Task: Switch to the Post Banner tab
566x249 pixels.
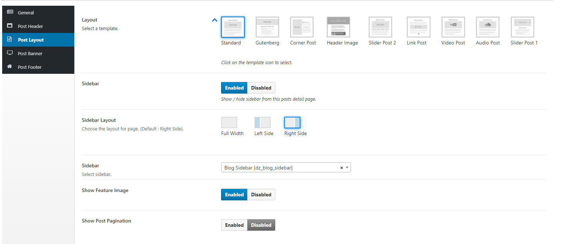Action: (x=30, y=53)
